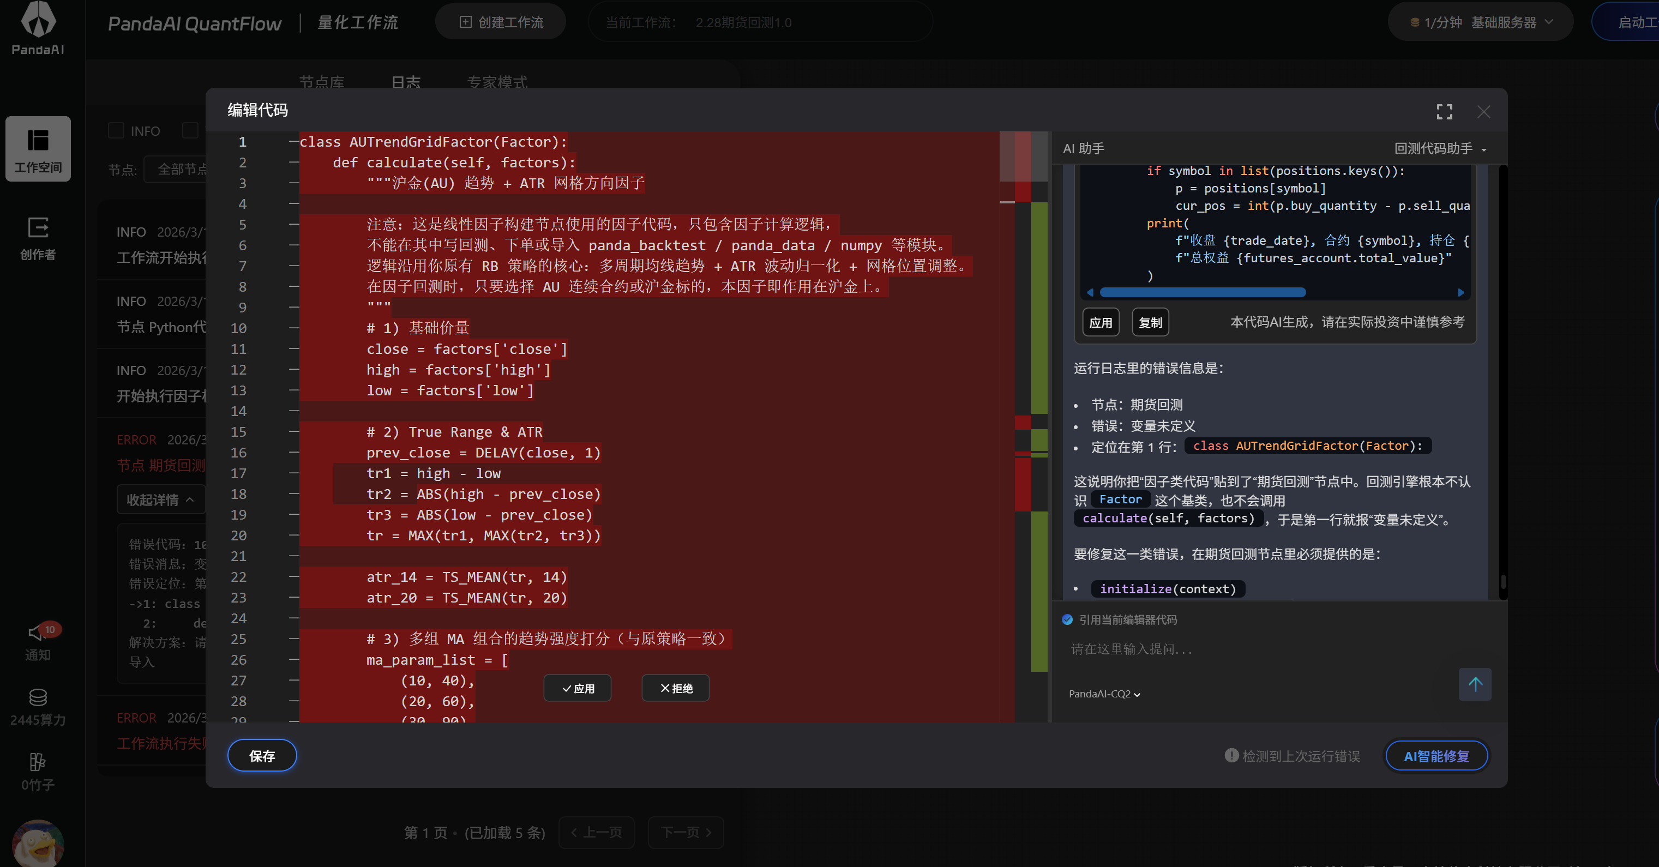Open the 回测代码助手 assistant type dropdown

1440,149
